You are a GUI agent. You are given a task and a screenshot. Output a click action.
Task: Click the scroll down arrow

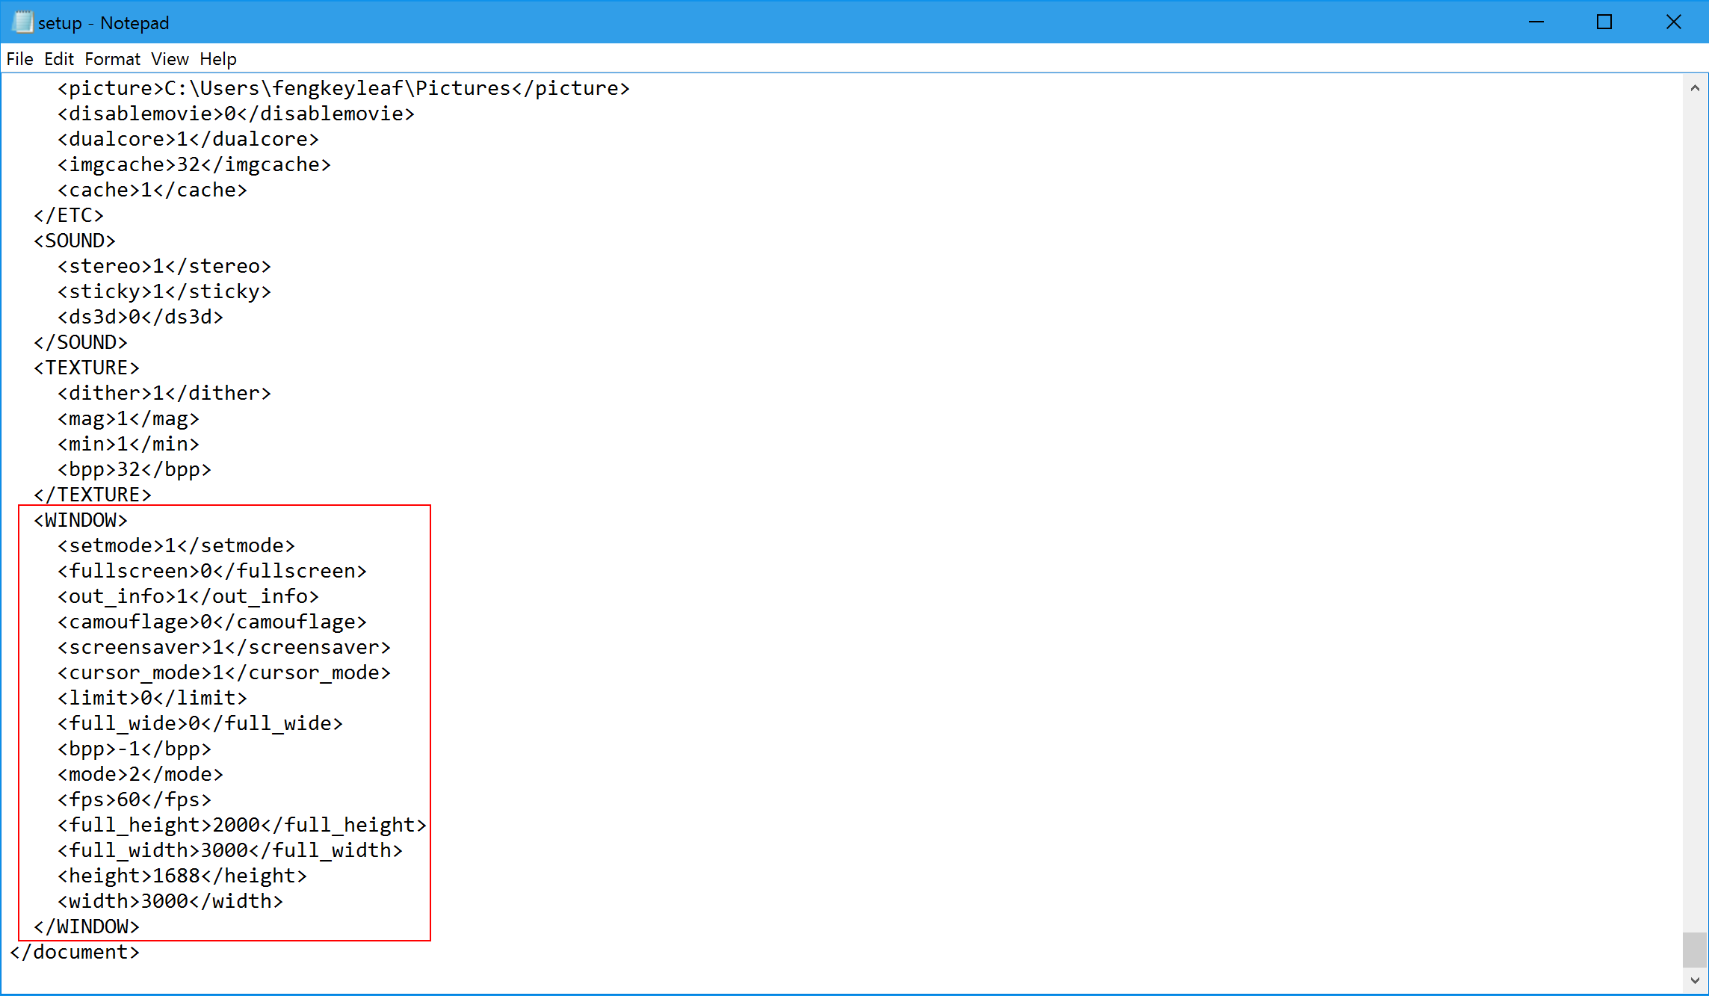[x=1694, y=980]
